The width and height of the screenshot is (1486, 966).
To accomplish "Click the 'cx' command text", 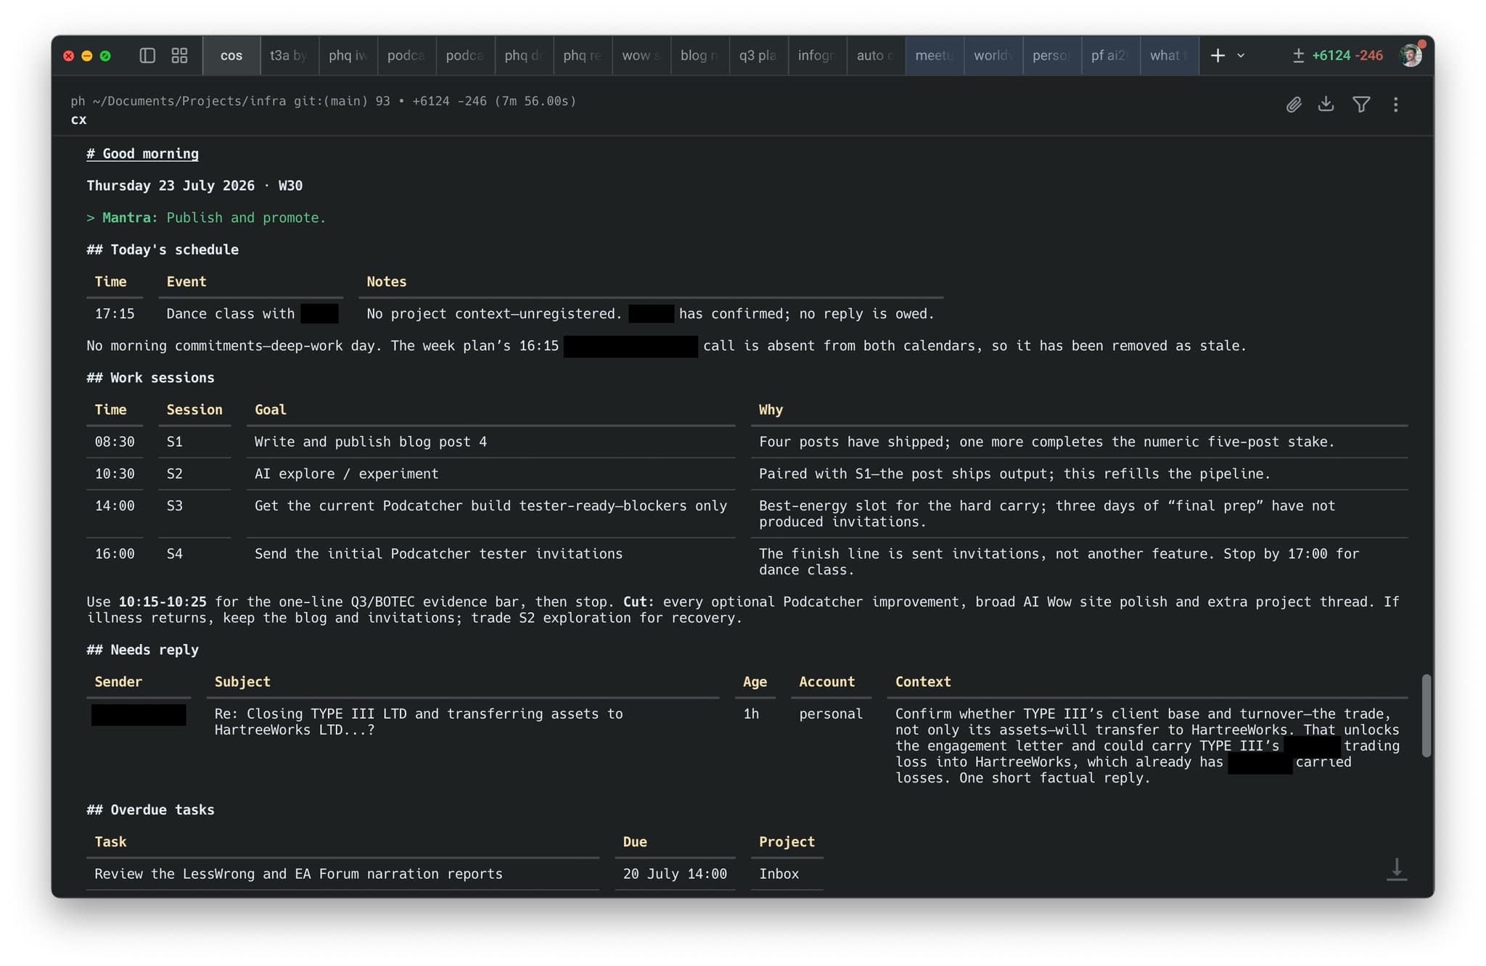I will 78,120.
